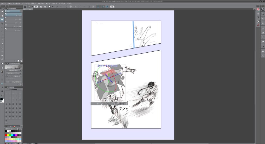The image size is (265, 144).
Task: Toggle Snap to grid
Action: (x=107, y=6)
